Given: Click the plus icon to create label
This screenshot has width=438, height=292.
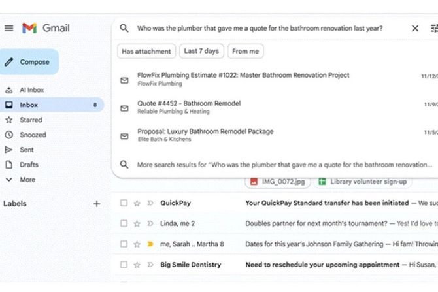Looking at the screenshot, I should tap(97, 204).
